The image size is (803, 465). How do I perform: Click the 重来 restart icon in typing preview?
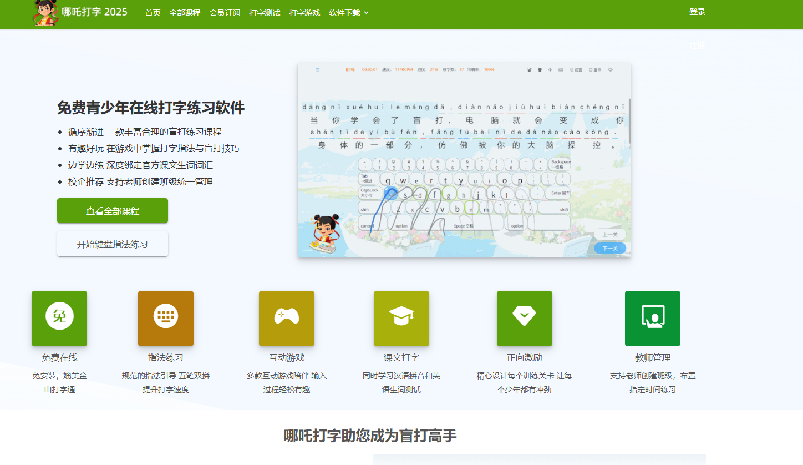click(x=595, y=70)
